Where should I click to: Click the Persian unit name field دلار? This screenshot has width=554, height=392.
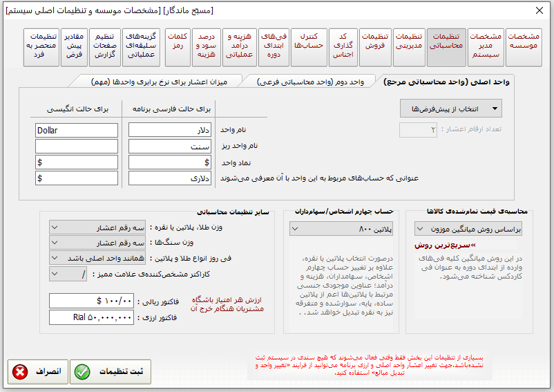[x=170, y=130]
